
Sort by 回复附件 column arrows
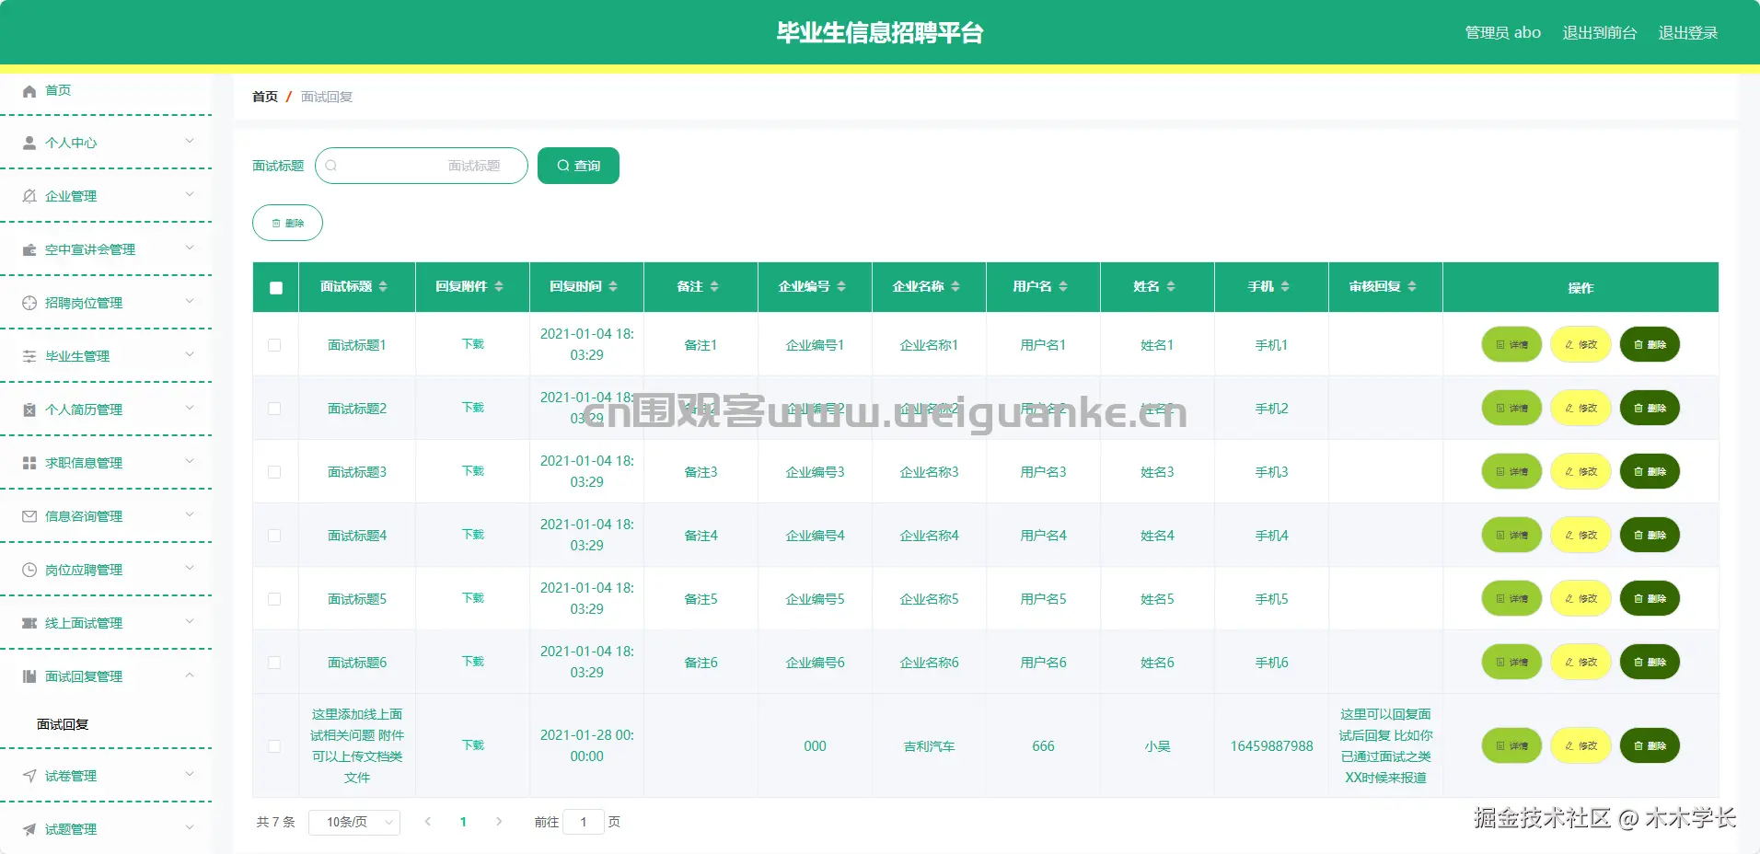pos(499,287)
